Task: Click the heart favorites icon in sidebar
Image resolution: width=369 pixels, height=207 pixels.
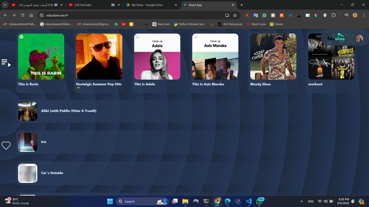Action: click(6, 145)
